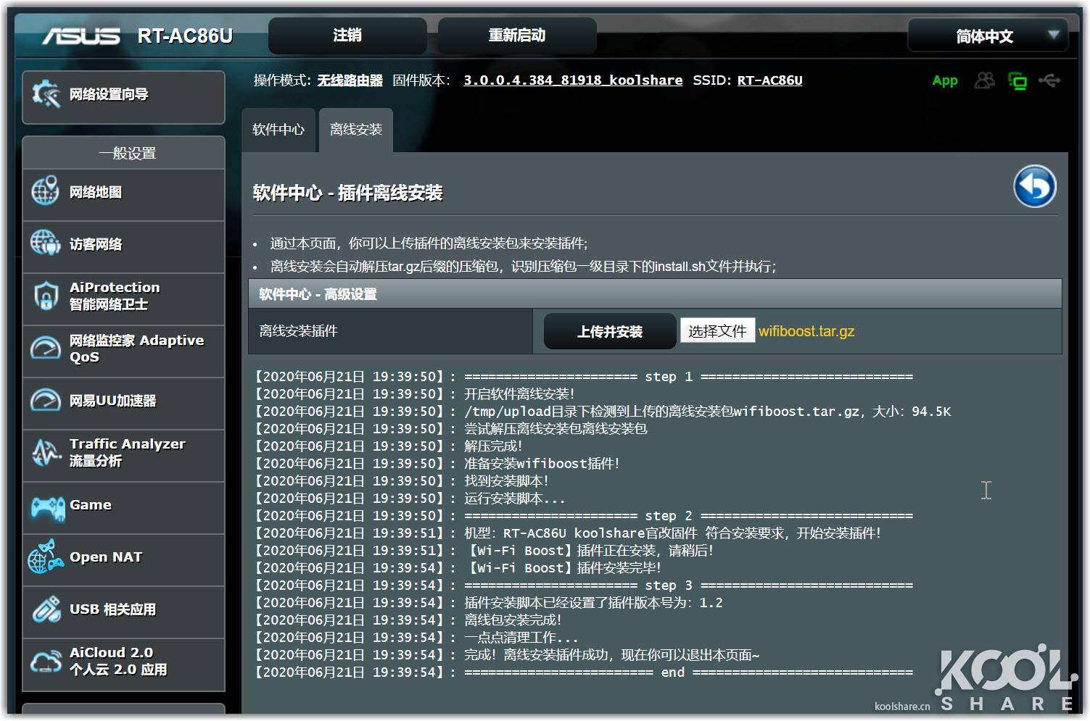Click the log line mentioning 插件版本号为: 1.2
1090x721 pixels.
[488, 603]
